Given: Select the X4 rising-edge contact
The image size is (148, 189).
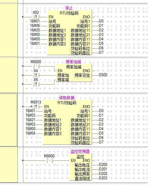Looking at the screenshot, I should (x=36, y=75).
